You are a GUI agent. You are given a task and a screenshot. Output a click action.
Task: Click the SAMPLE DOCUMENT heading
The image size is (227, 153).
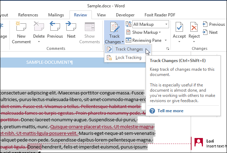[50, 62]
